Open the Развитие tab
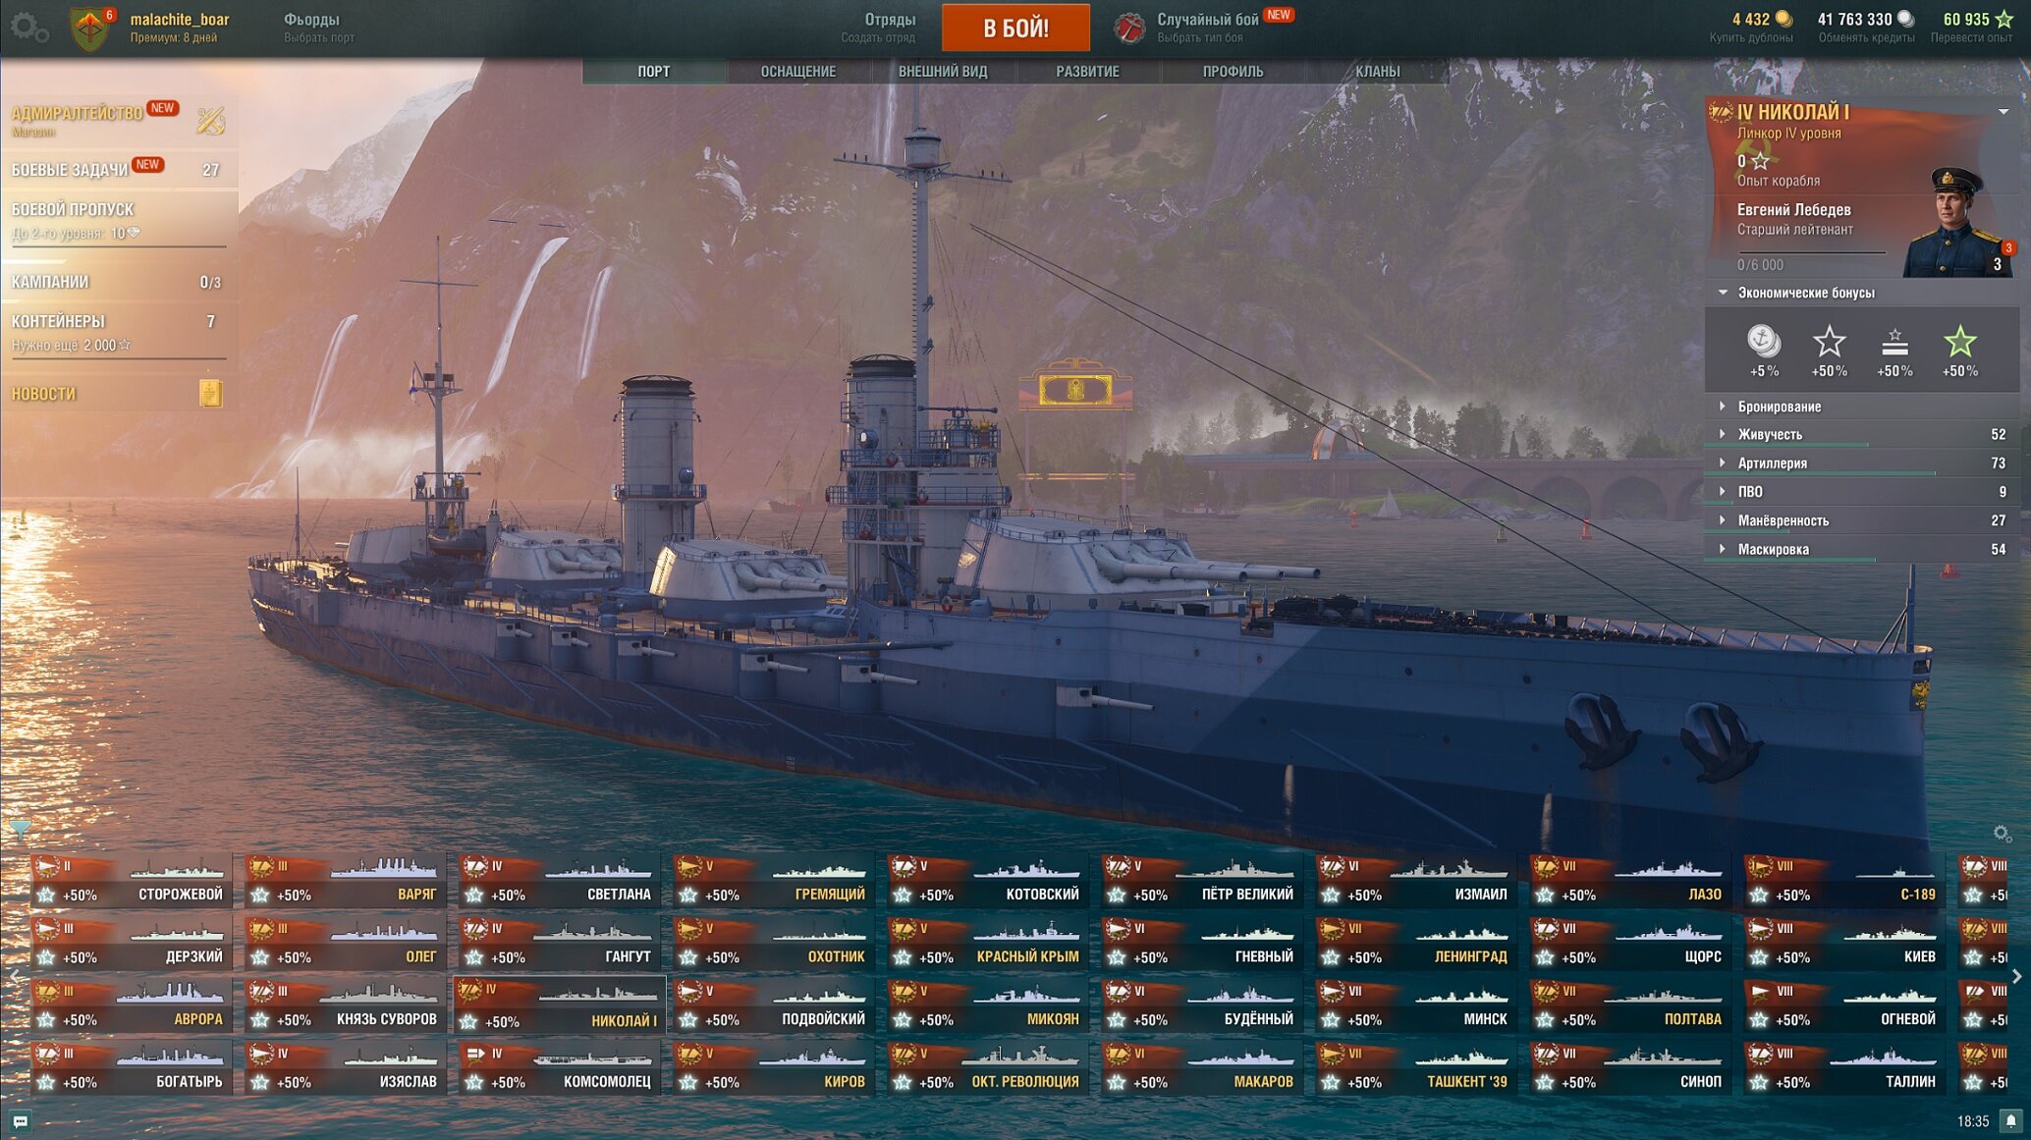The image size is (2031, 1140). coord(1087,72)
